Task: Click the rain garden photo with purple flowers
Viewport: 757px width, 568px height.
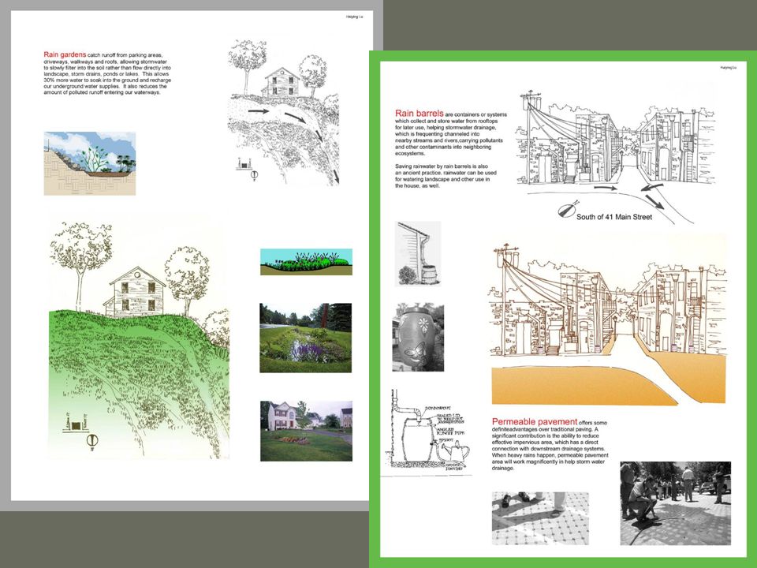Action: coord(306,338)
